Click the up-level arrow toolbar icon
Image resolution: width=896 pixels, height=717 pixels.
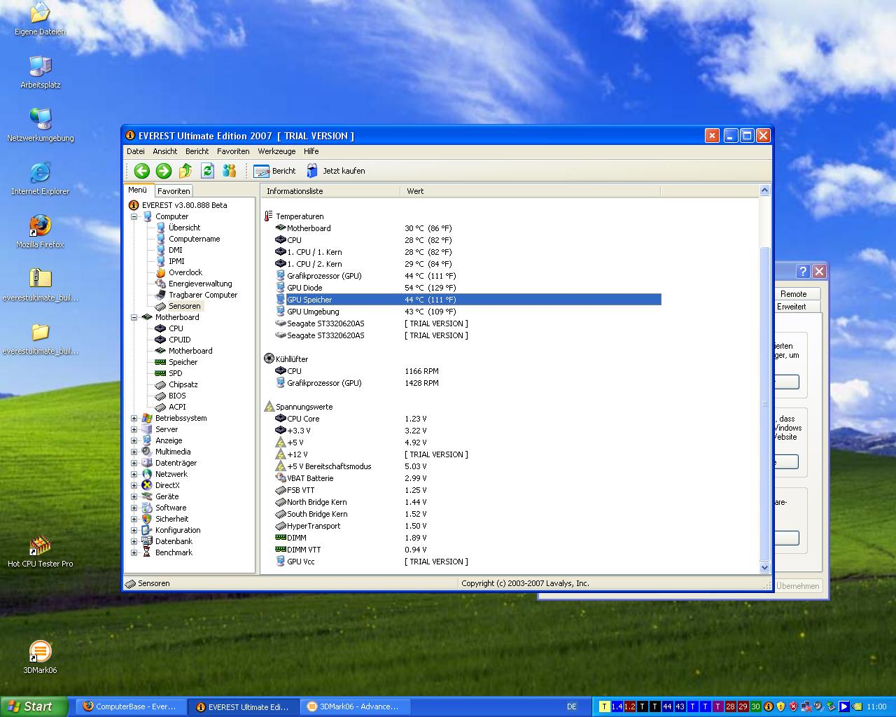(x=185, y=171)
